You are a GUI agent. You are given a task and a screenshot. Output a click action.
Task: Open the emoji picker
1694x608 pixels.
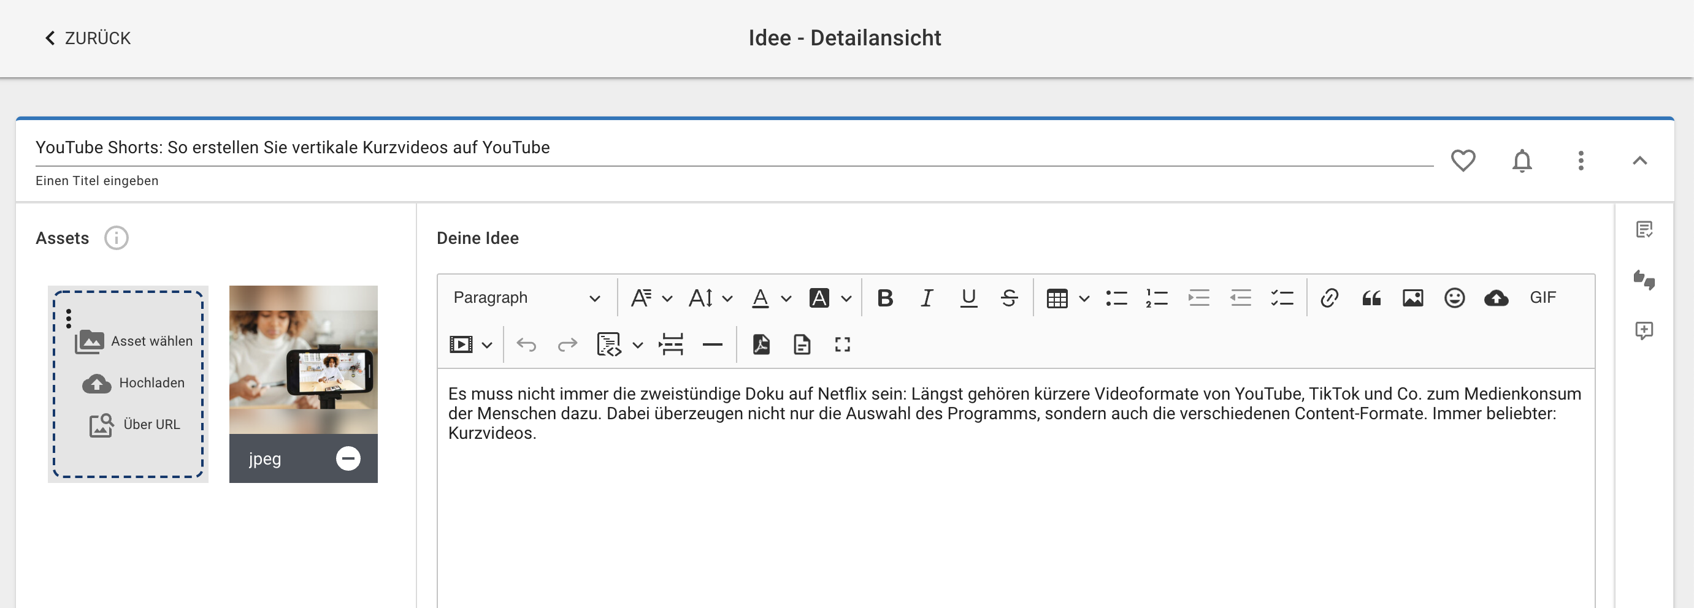tap(1454, 298)
